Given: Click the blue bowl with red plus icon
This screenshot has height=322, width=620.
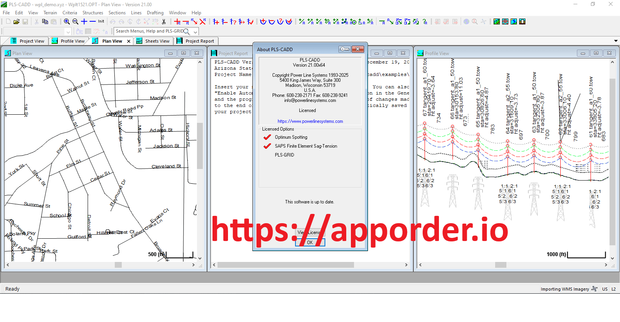Looking at the screenshot, I should [263, 22].
